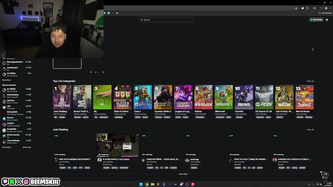
Task: Select the Gambling tag under Slots & Casino
Action: 119,117
